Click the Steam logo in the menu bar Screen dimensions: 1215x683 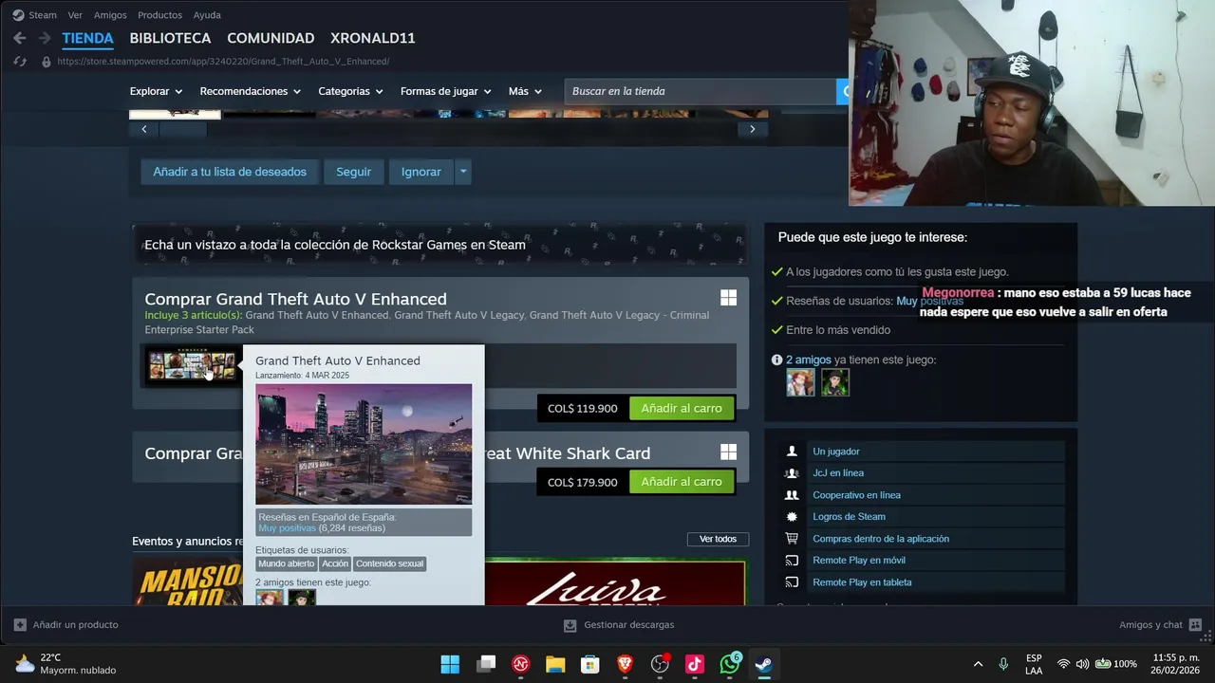[x=18, y=15]
